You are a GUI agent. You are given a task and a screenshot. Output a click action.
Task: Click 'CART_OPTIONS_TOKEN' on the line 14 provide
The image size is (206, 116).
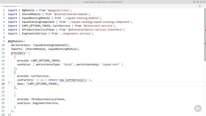(45, 61)
